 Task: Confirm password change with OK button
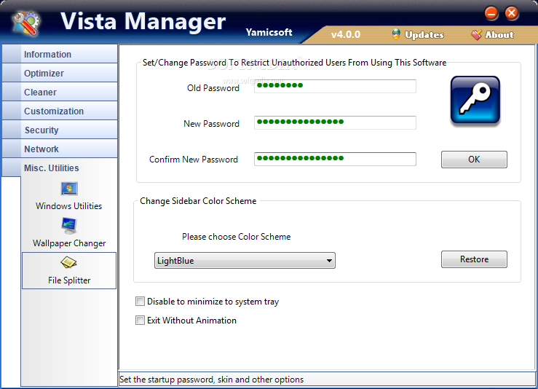[474, 160]
